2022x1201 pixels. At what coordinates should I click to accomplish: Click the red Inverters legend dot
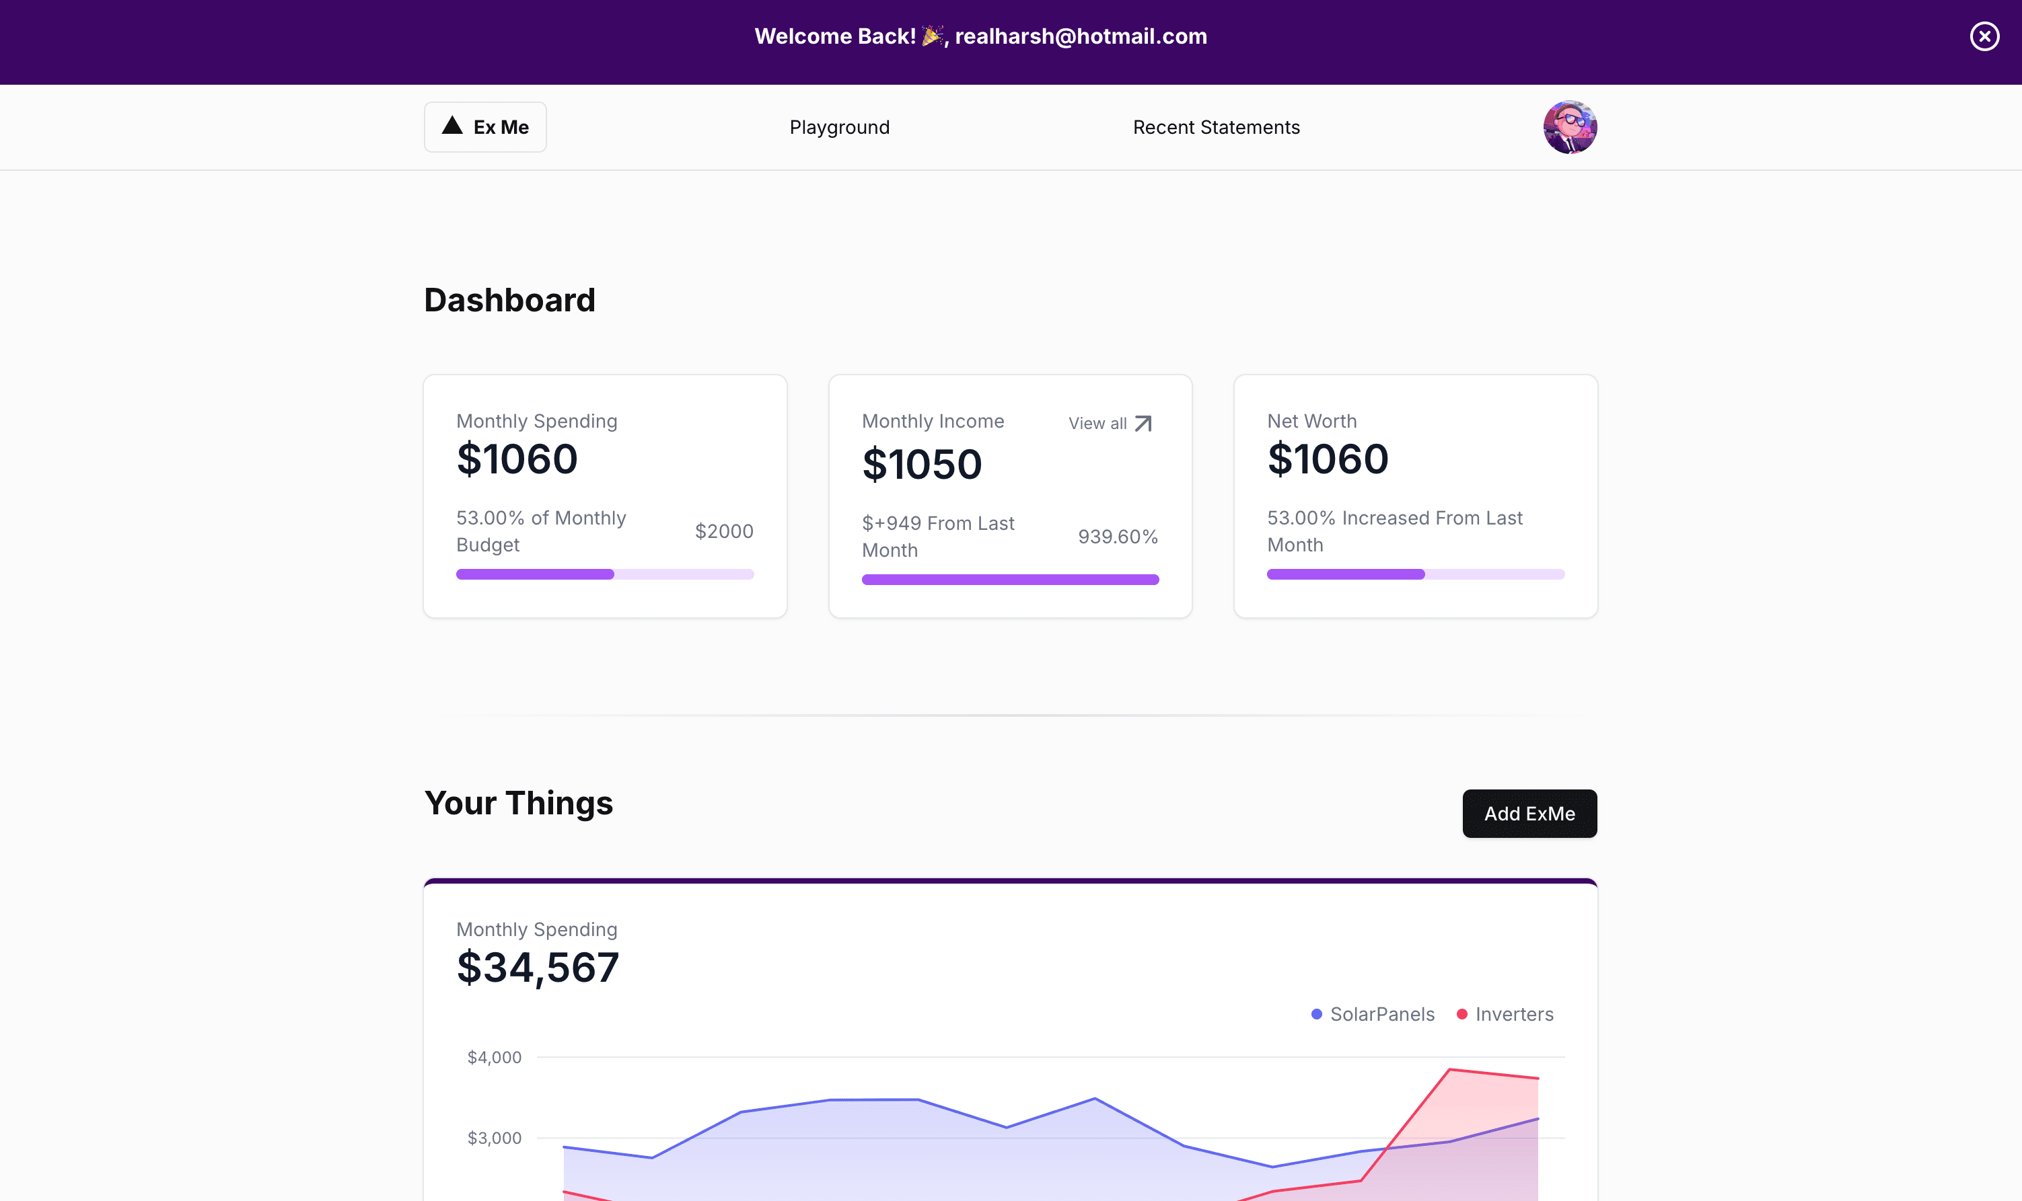click(x=1461, y=1013)
